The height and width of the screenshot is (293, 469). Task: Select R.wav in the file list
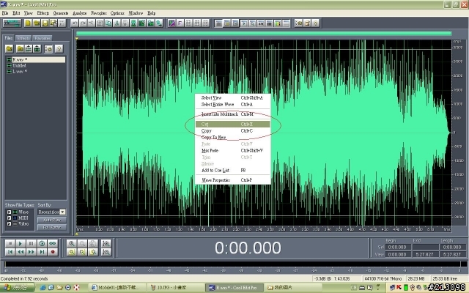pyautogui.click(x=36, y=59)
